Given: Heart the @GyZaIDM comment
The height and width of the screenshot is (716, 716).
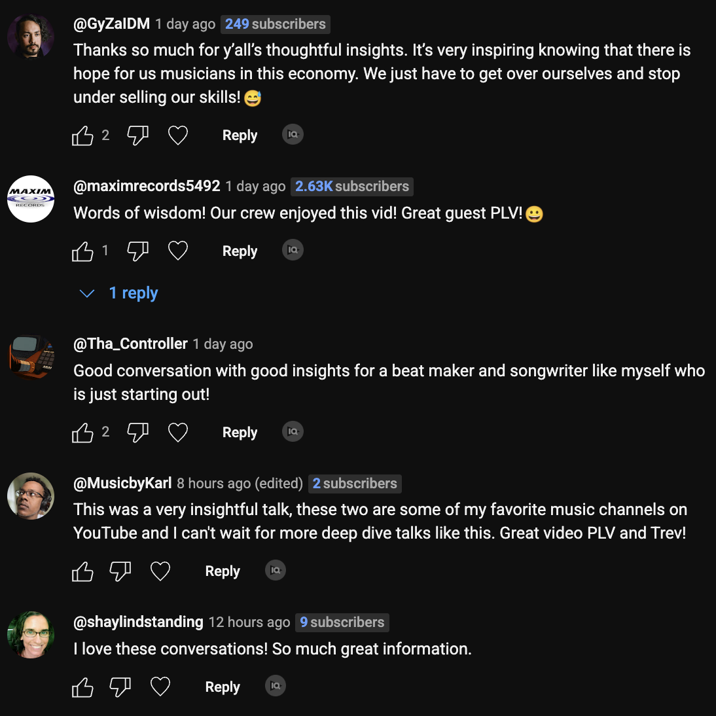Looking at the screenshot, I should (x=178, y=136).
